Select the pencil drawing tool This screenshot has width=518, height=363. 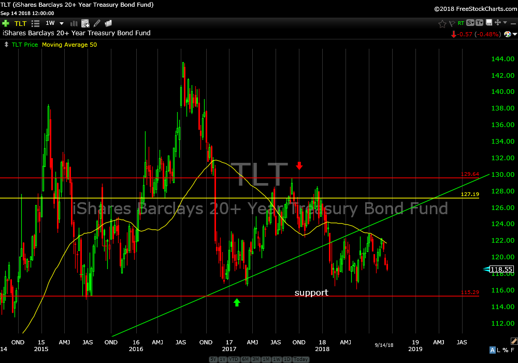97,23
